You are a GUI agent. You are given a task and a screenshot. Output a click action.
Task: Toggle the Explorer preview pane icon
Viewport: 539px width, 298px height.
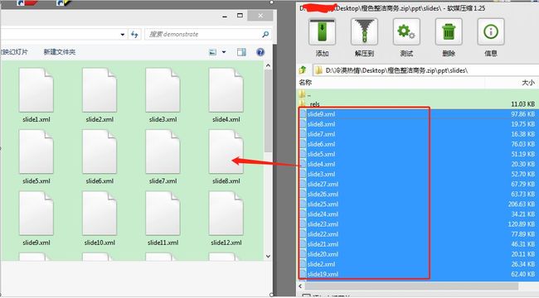(x=241, y=52)
